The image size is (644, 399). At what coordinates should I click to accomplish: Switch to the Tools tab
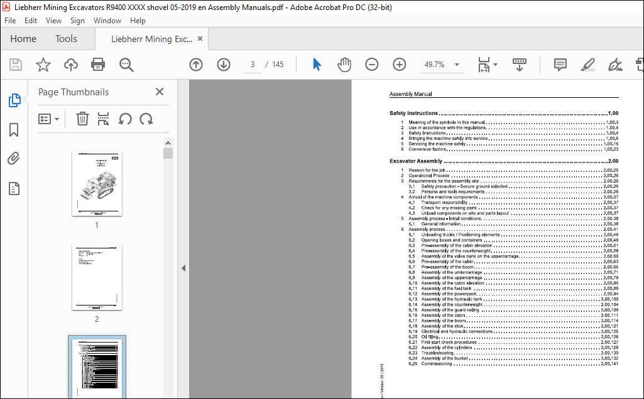pos(66,39)
